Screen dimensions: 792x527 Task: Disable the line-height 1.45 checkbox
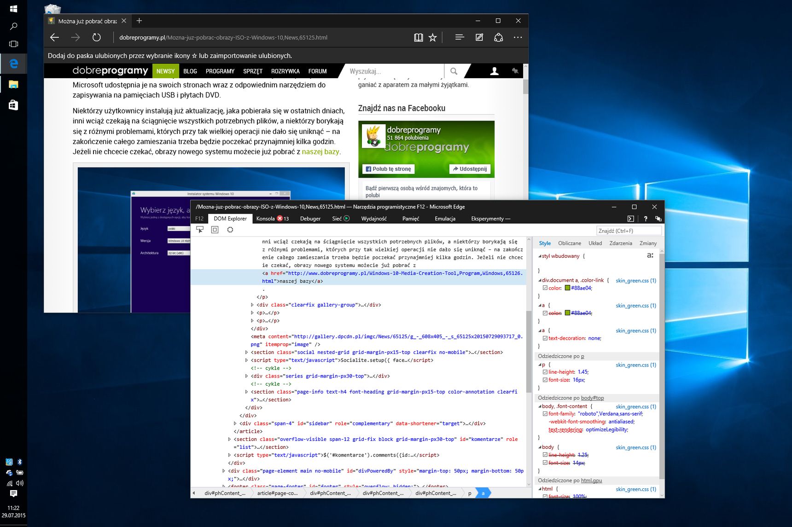(x=545, y=372)
